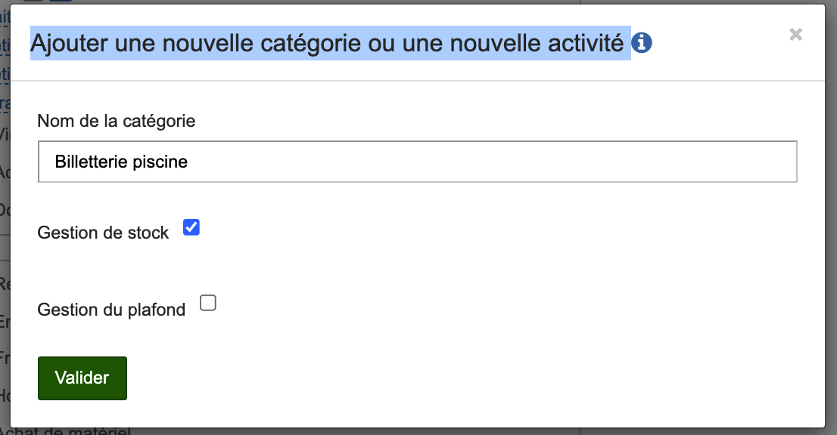Screen dimensions: 837x435
Task: Click the dimmed backdrop right of the dialog
Action: pos(831,227)
